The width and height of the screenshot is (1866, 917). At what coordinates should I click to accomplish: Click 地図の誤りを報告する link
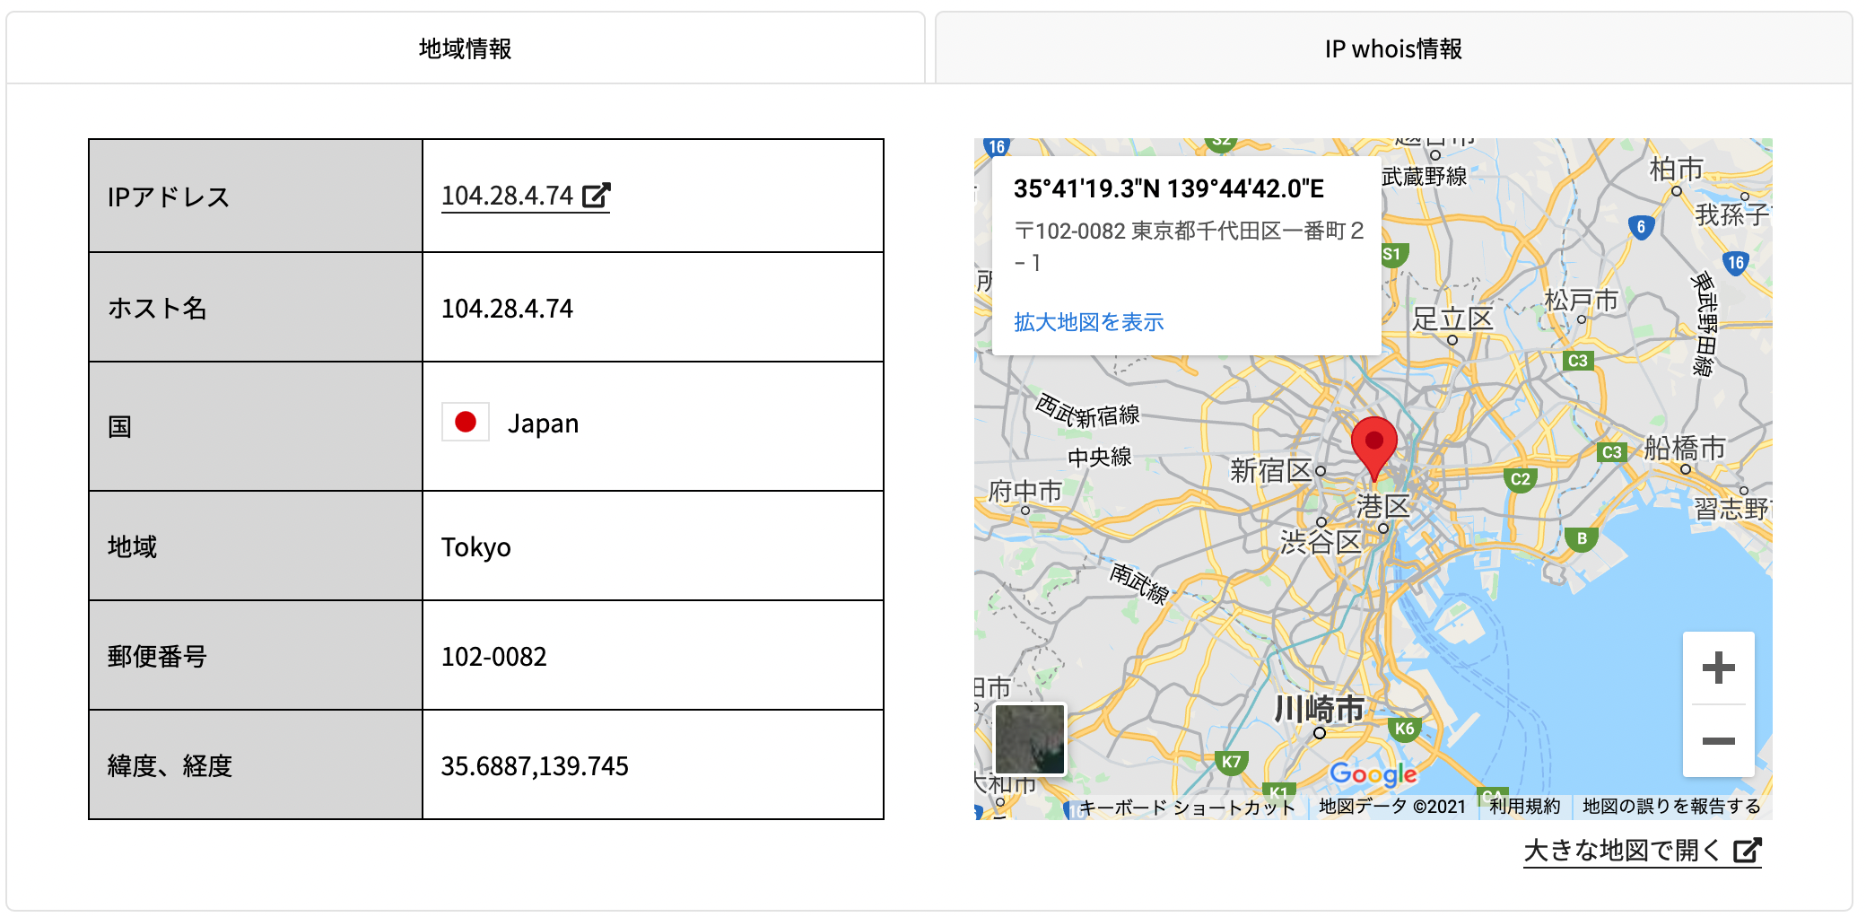(x=1670, y=807)
